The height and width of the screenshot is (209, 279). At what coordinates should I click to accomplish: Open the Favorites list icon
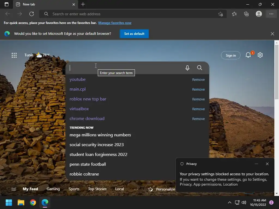pos(234,14)
